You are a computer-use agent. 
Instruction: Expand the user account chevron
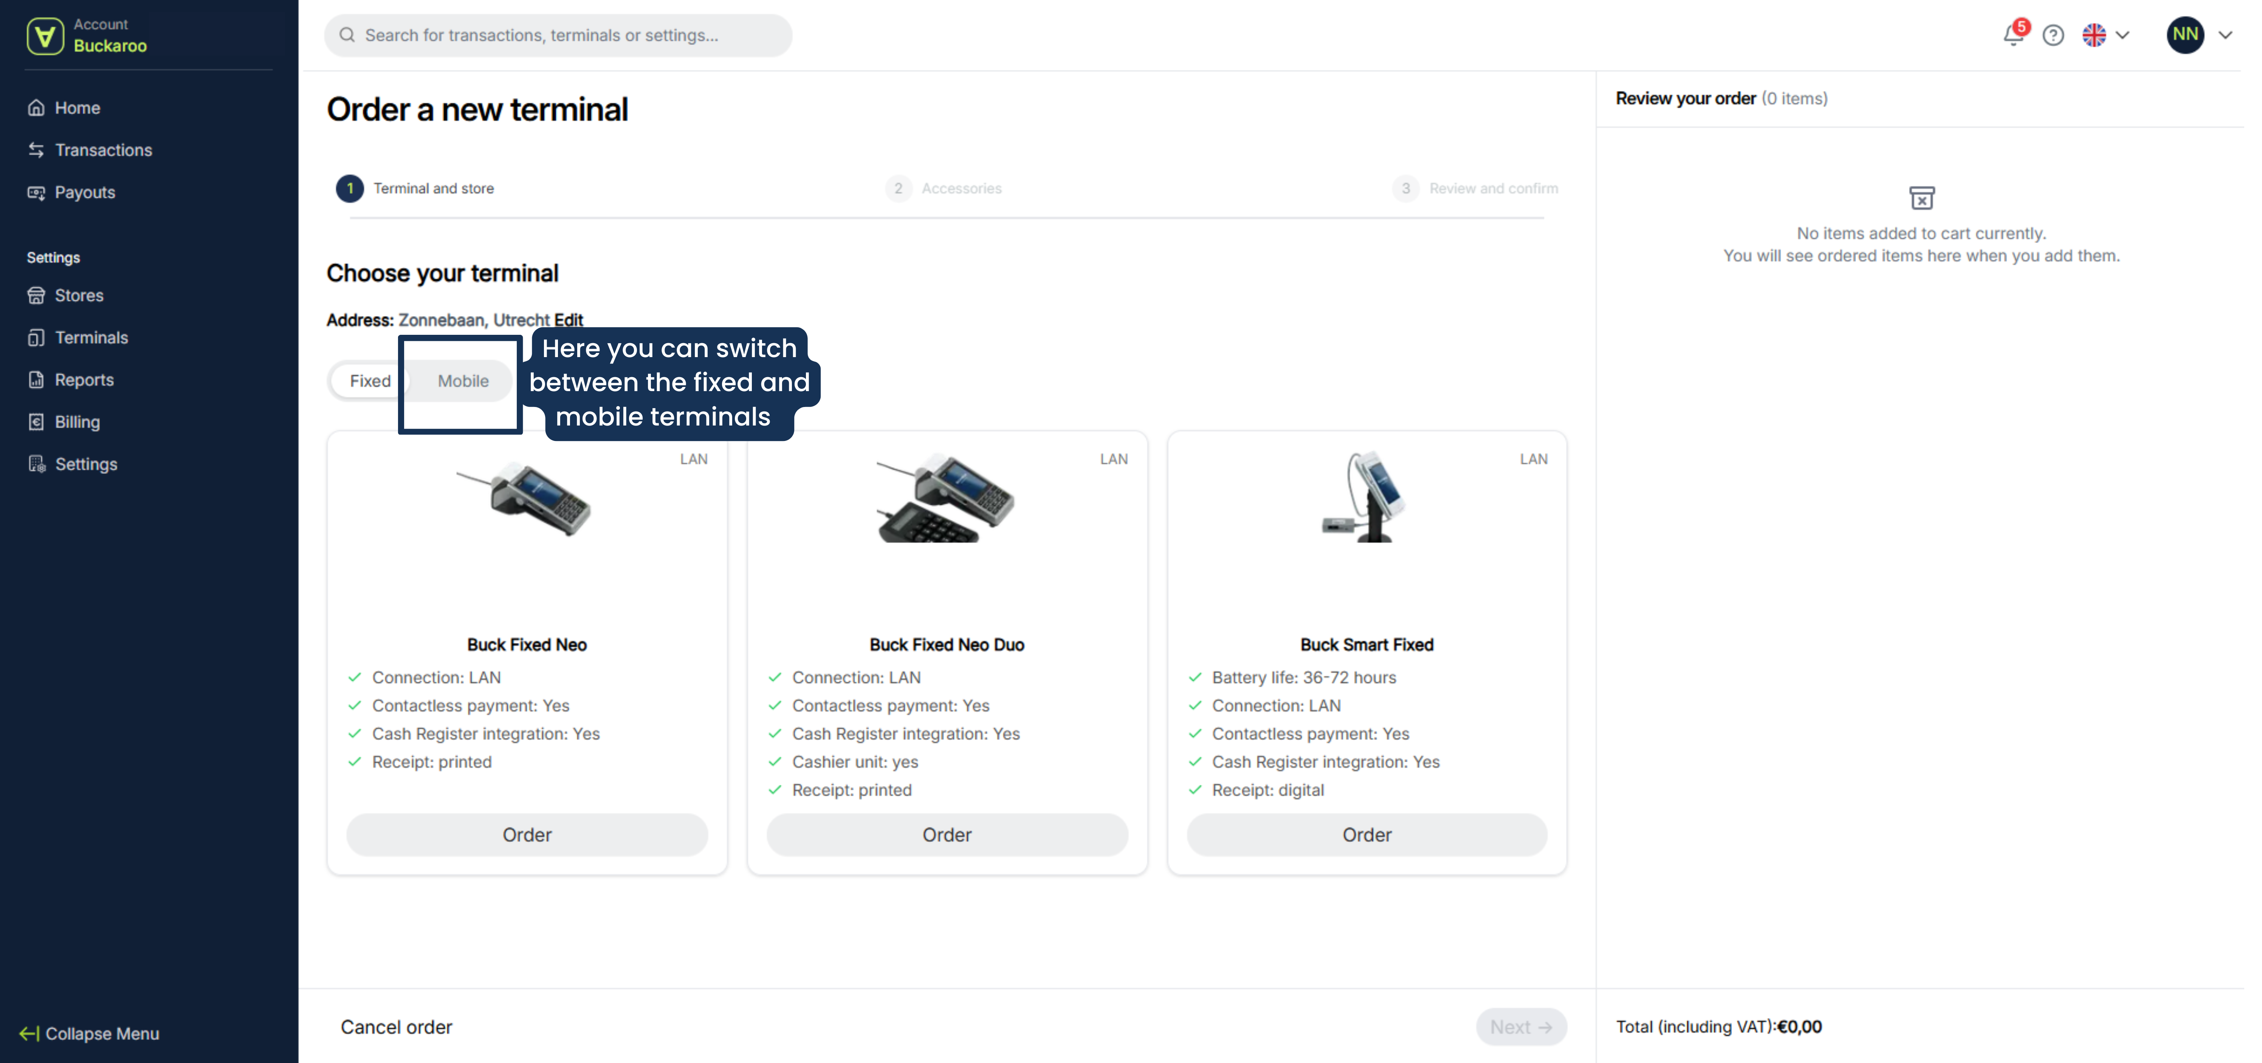point(2225,35)
